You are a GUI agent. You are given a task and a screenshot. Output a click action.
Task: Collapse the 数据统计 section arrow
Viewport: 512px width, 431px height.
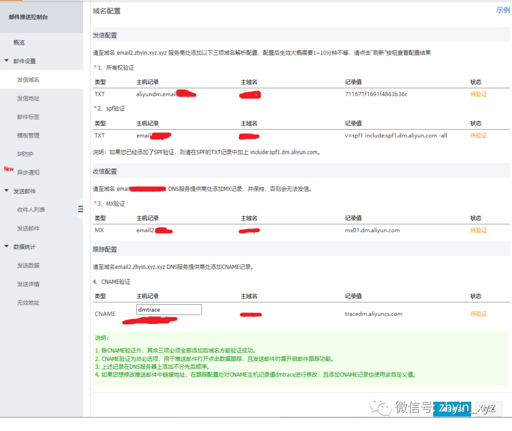(7, 246)
